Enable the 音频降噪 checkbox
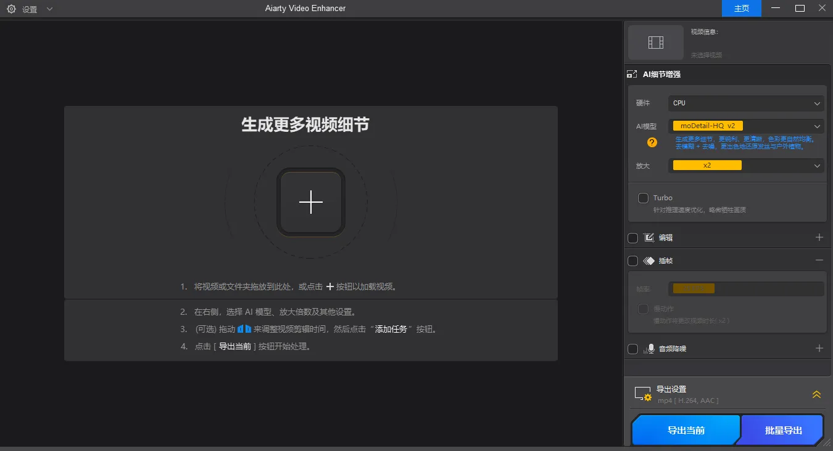The height and width of the screenshot is (451, 833). pos(632,349)
